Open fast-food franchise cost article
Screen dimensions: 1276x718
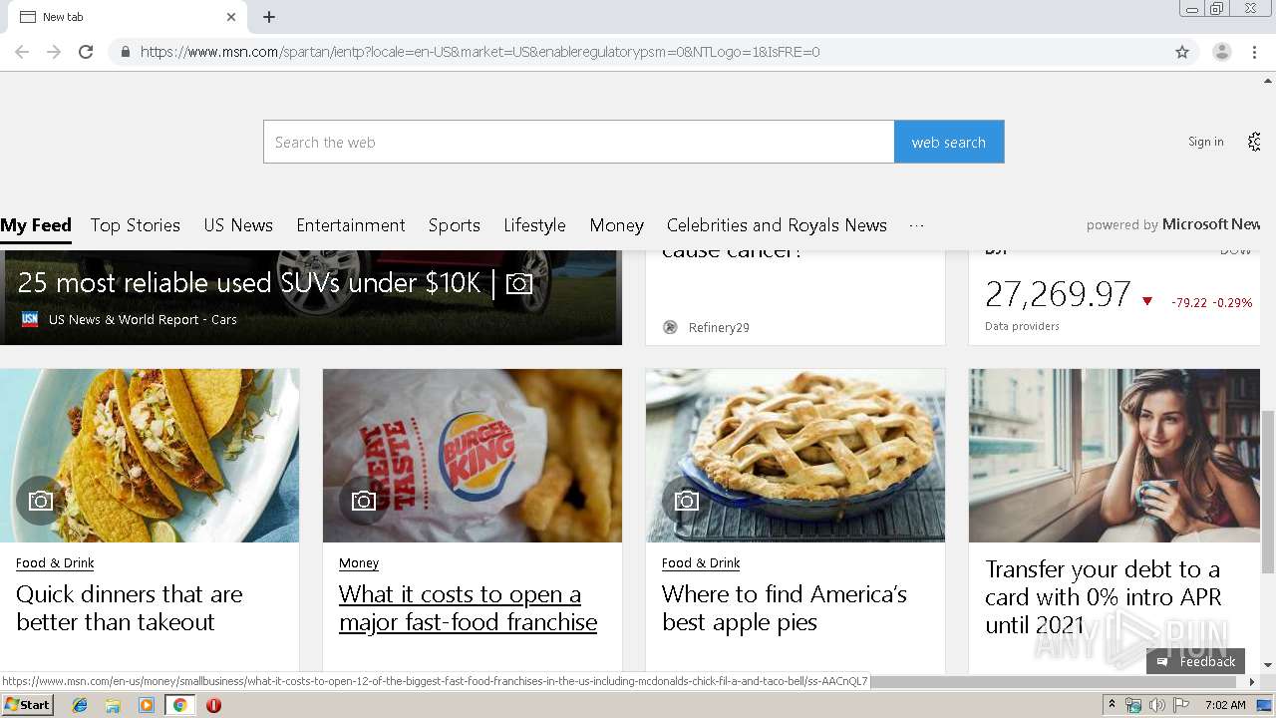click(x=468, y=608)
